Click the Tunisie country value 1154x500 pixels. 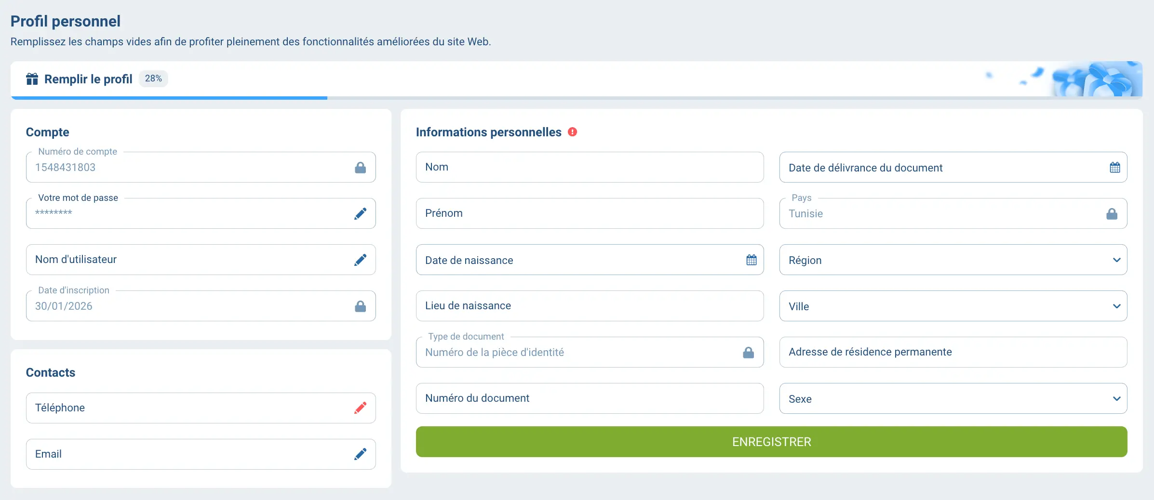click(x=805, y=214)
